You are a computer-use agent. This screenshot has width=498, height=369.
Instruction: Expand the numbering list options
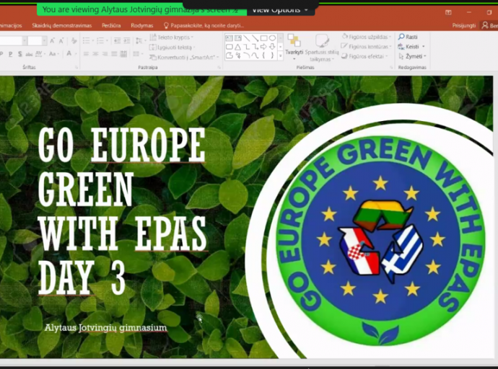[x=106, y=40]
